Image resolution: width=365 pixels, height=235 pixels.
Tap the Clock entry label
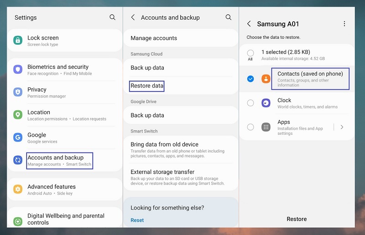coord(284,100)
